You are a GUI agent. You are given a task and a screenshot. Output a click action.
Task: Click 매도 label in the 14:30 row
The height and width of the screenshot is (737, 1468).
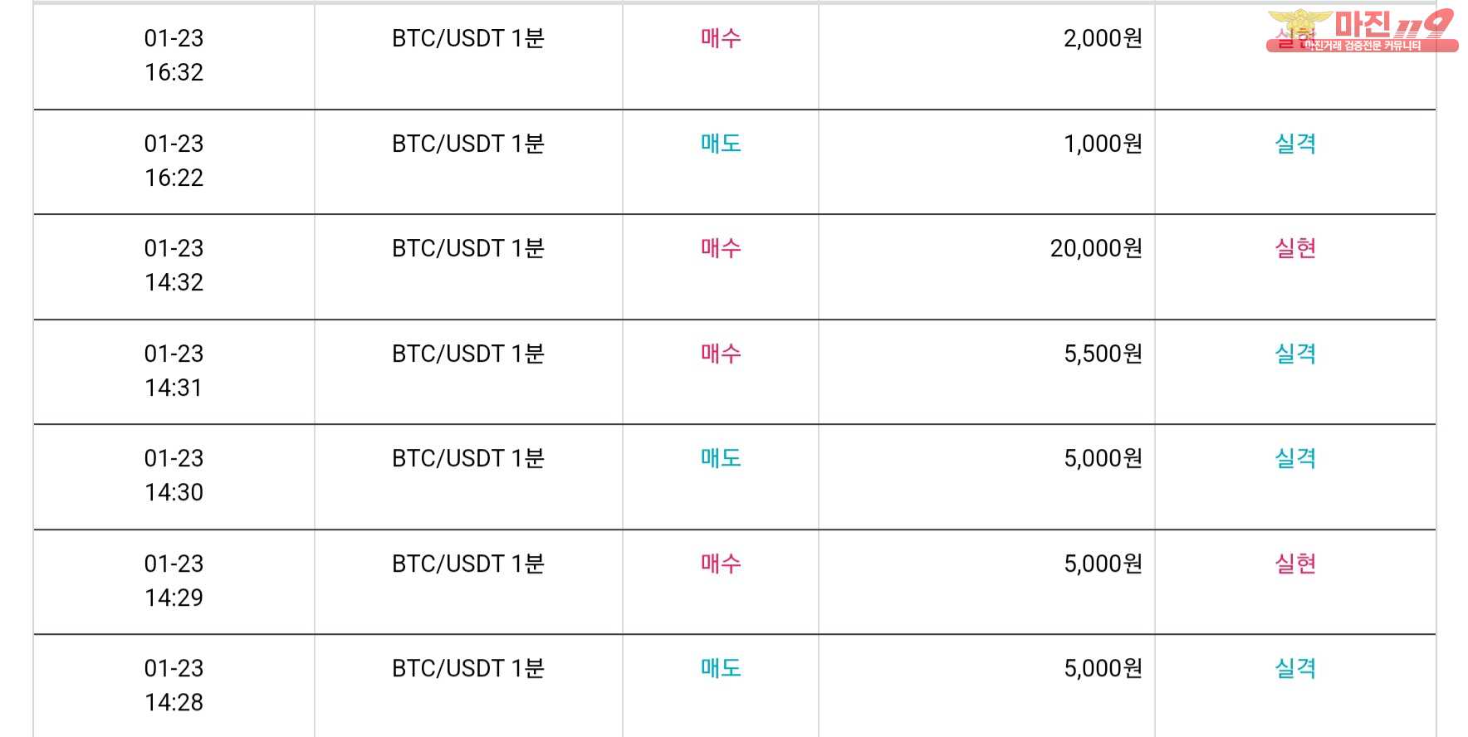pos(720,458)
